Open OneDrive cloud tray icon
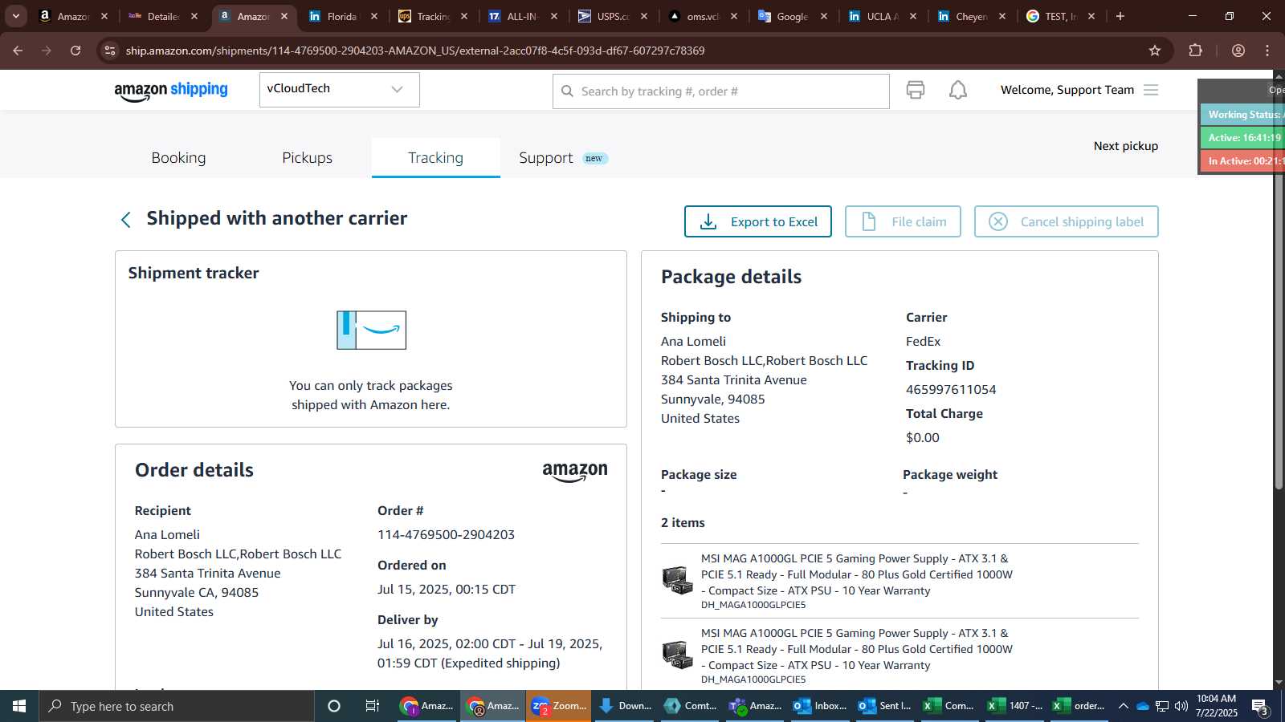Screen dimensions: 1285x722 coord(1142,706)
